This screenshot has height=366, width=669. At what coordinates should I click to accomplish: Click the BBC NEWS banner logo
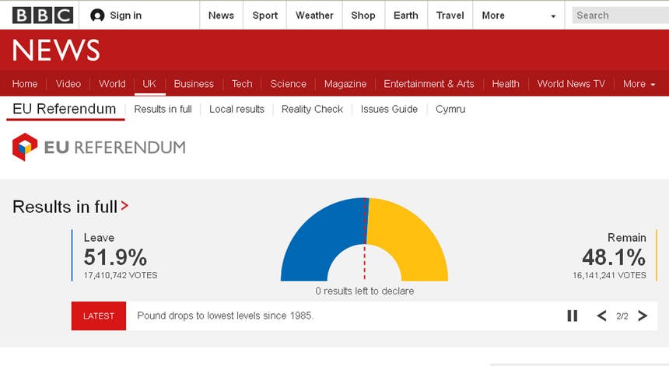point(56,51)
